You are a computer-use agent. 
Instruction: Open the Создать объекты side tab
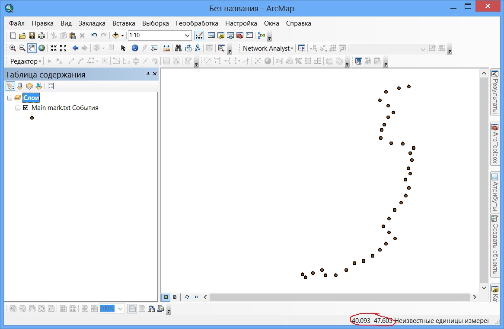[x=495, y=245]
